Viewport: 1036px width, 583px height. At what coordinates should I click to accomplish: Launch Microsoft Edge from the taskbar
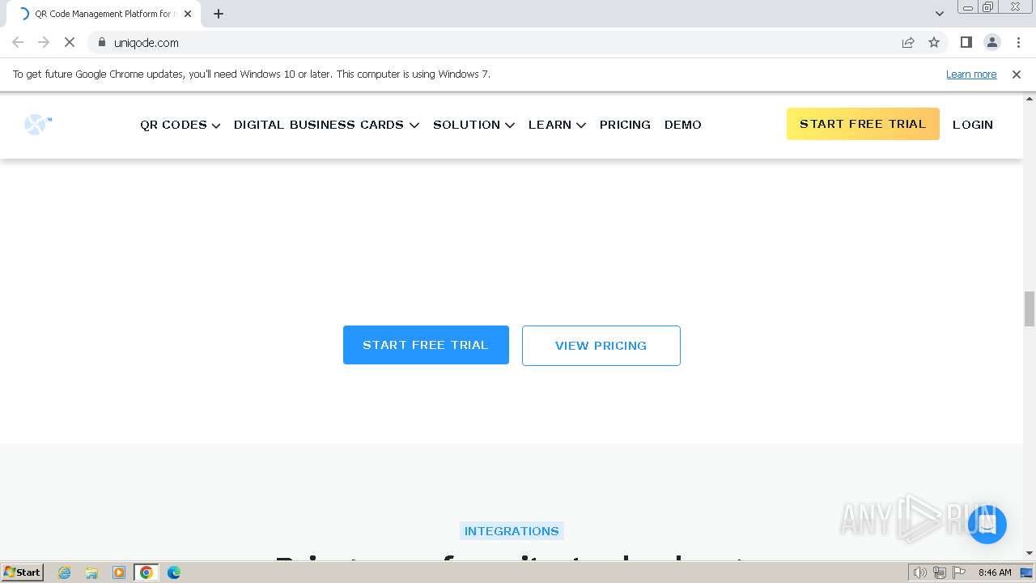click(x=174, y=572)
